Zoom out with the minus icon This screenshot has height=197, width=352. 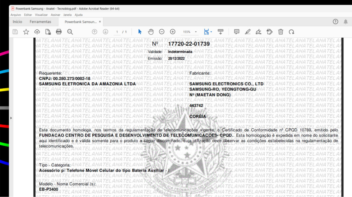pyautogui.click(x=162, y=32)
